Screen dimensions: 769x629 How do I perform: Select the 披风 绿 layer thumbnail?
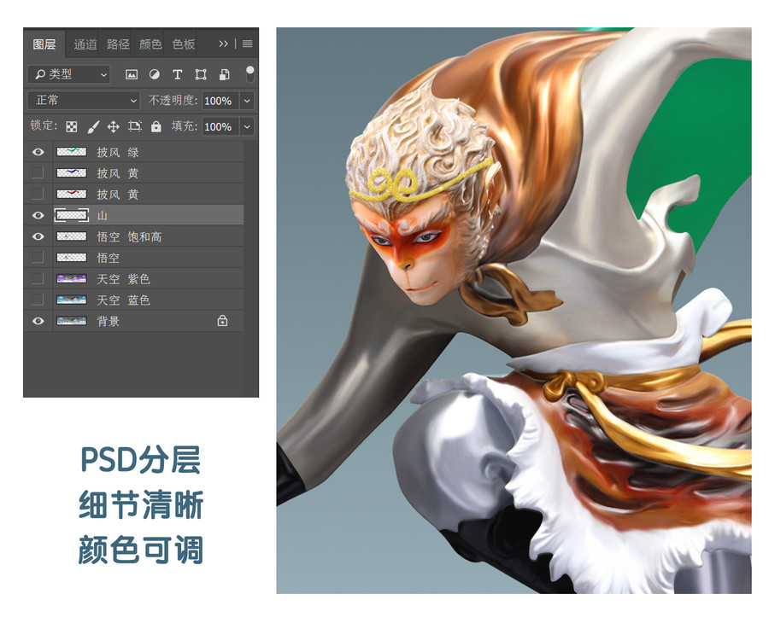(72, 152)
